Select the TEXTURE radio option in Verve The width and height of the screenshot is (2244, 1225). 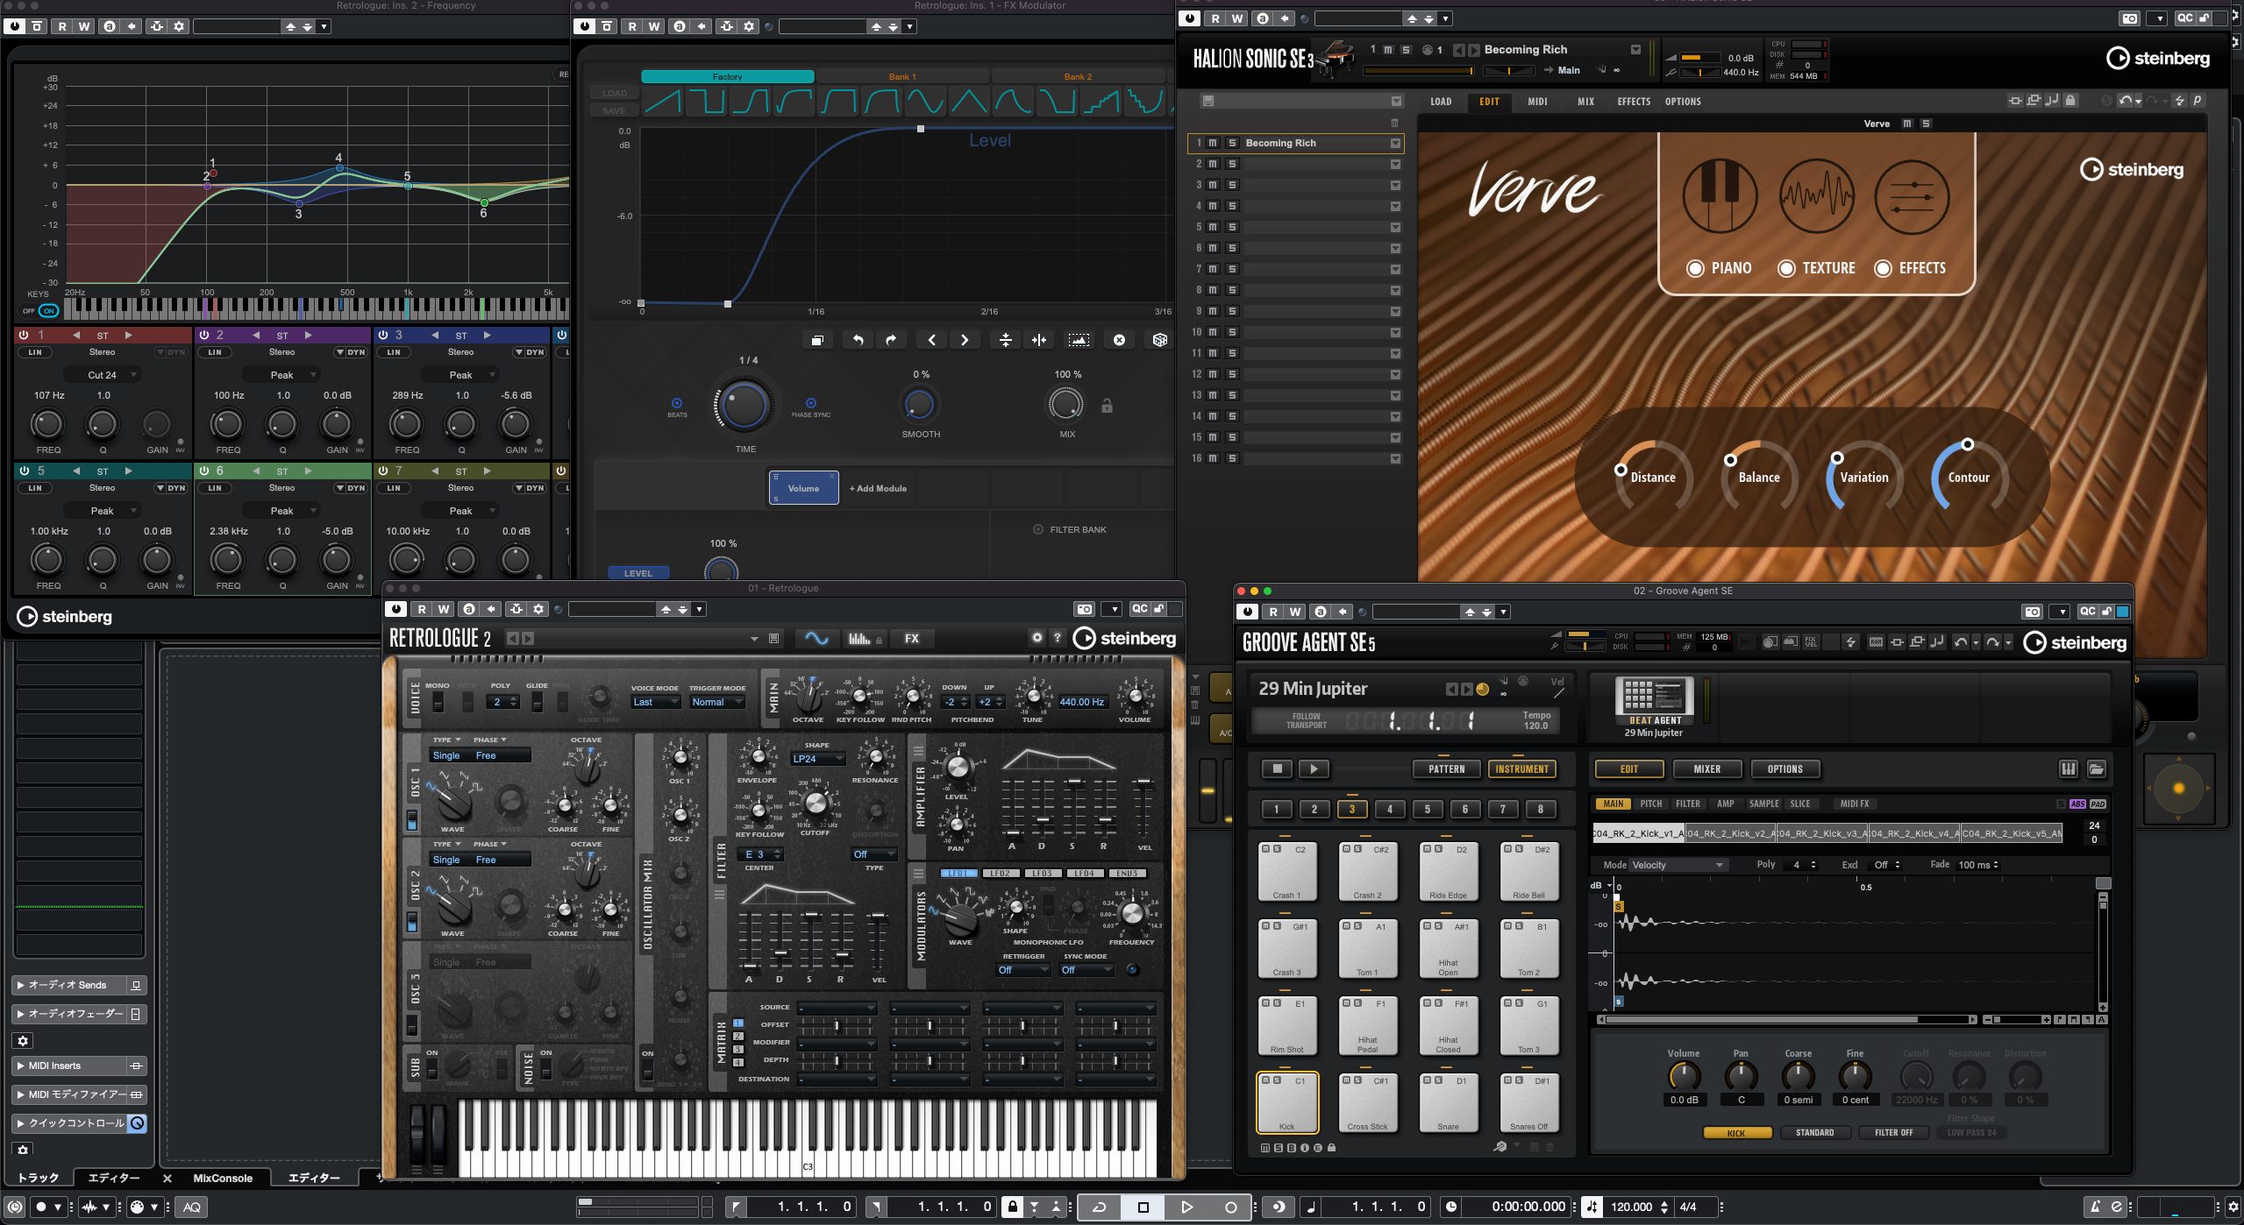(1786, 268)
